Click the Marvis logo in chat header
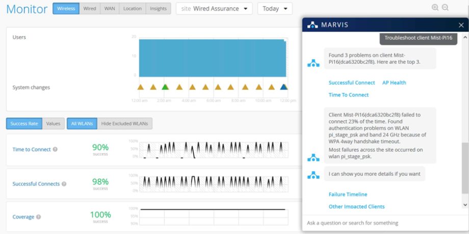The height and width of the screenshot is (234, 469). click(313, 25)
